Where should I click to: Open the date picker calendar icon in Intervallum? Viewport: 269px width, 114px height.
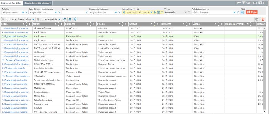(158, 13)
